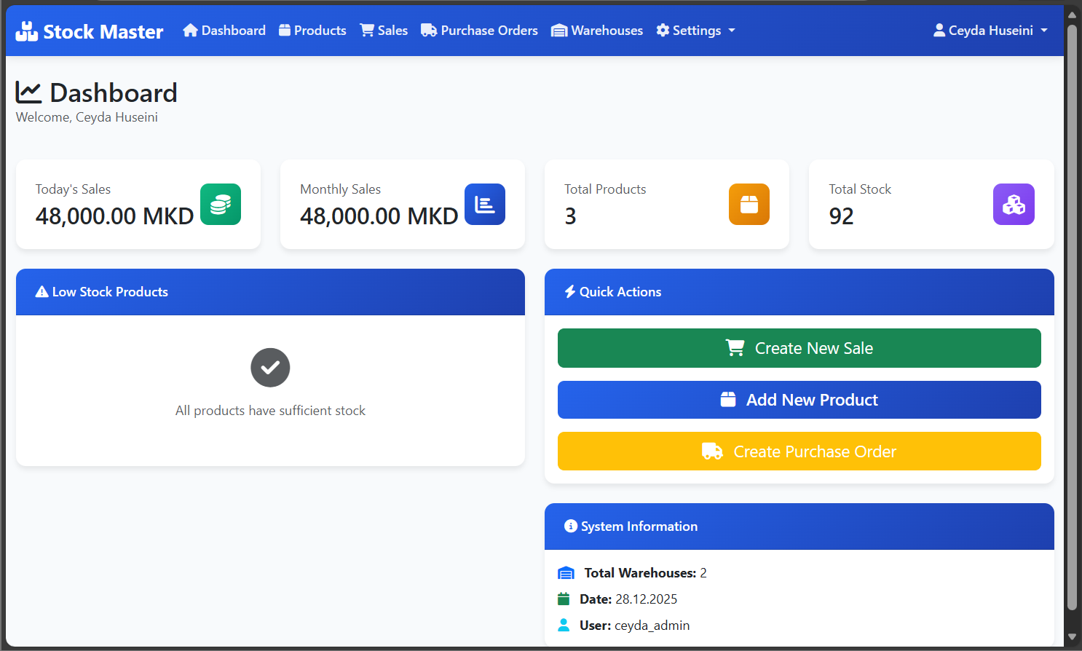Screen dimensions: 1082x651
Task: Click the Stock Master logo icon
Action: [x=27, y=31]
